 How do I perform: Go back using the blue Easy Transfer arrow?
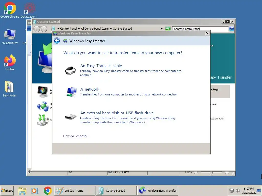57,41
